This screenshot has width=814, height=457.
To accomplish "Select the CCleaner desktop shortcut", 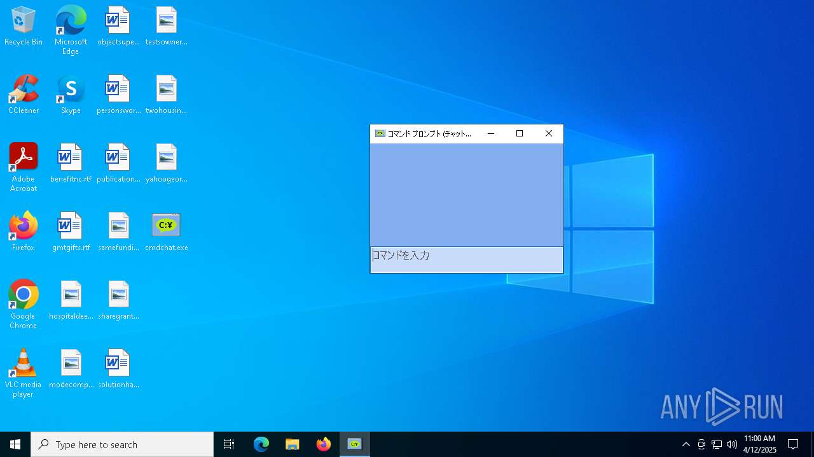I will point(24,95).
